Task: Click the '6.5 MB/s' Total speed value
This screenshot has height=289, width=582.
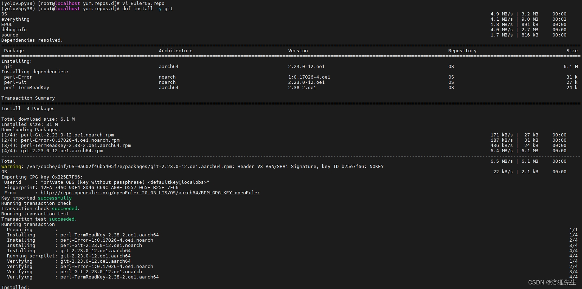Action: click(x=502, y=161)
